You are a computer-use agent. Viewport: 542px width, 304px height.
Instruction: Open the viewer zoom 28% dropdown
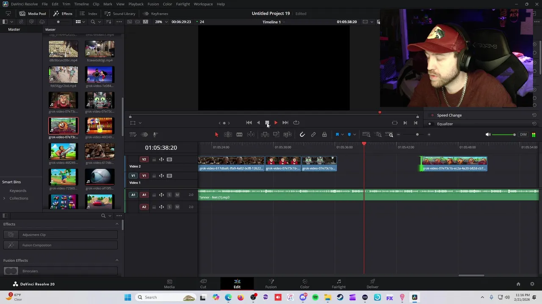pyautogui.click(x=161, y=22)
